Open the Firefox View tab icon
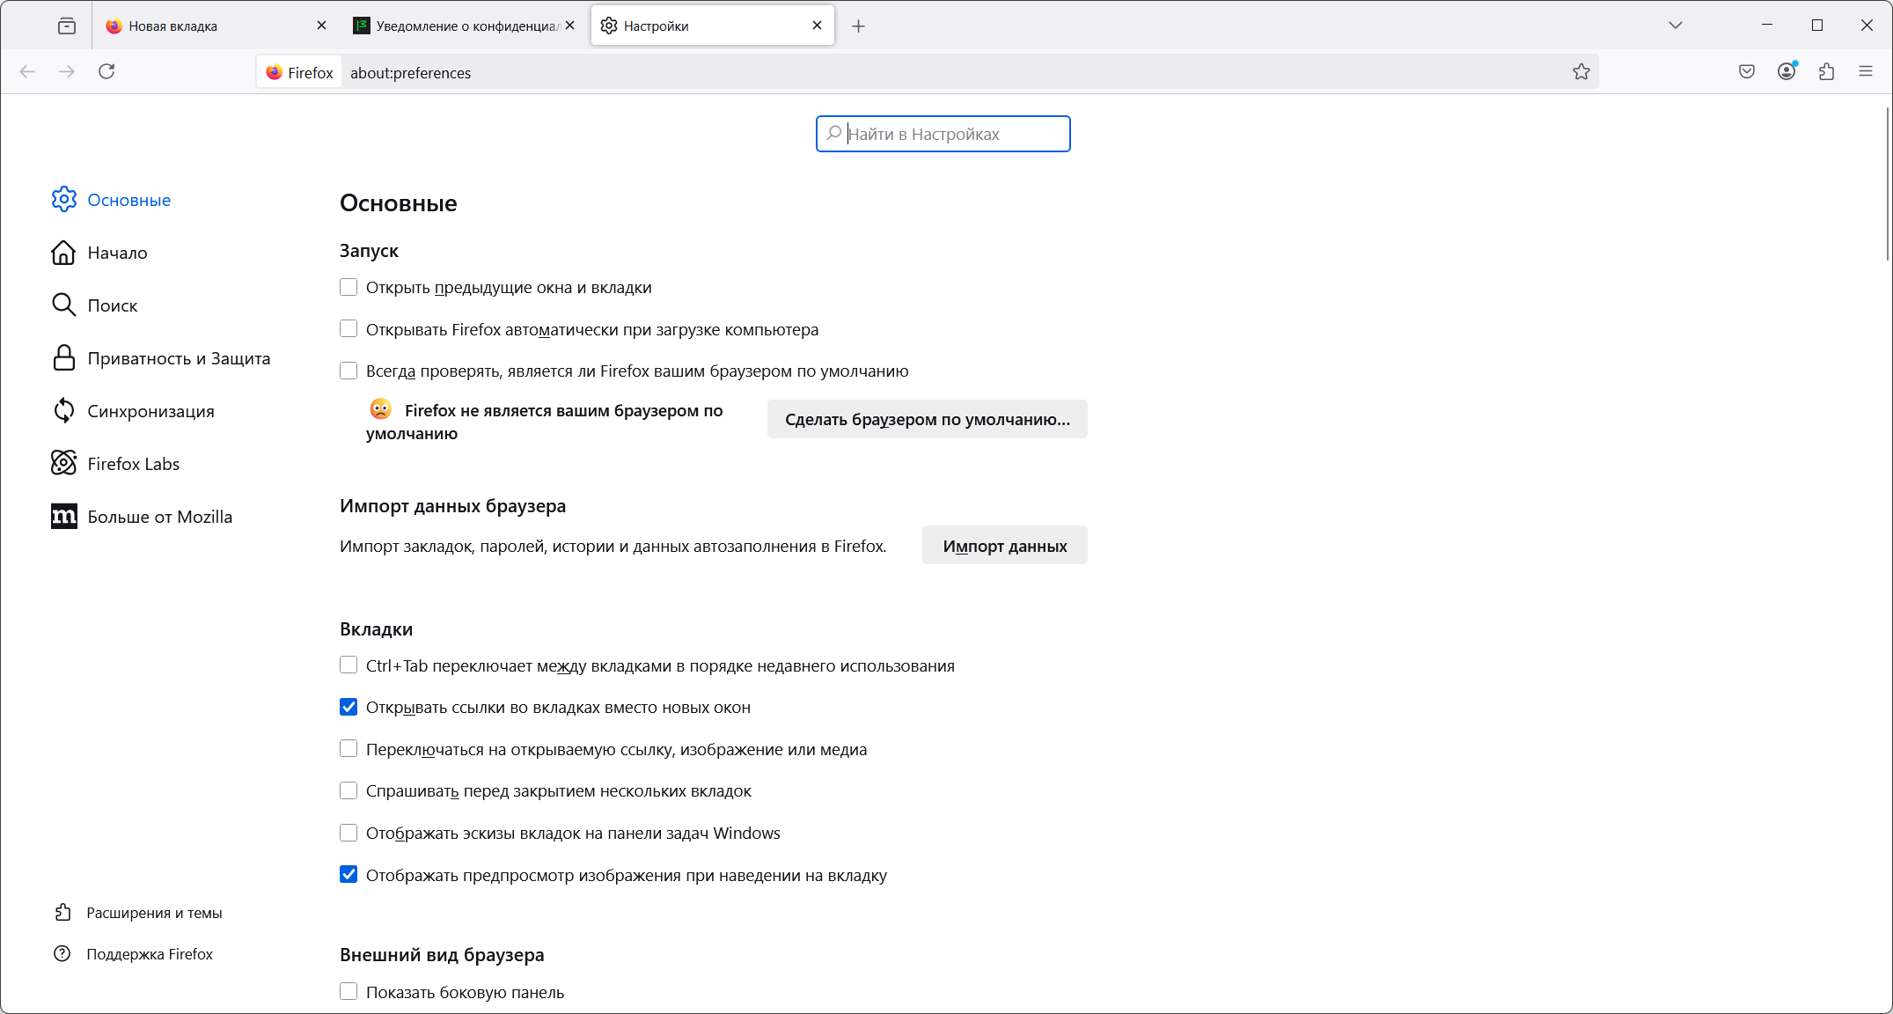Viewport: 1893px width, 1014px height. 67,26
